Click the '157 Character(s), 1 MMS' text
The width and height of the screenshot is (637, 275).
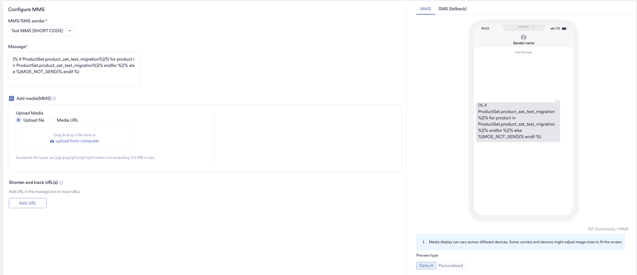pyautogui.click(x=608, y=229)
